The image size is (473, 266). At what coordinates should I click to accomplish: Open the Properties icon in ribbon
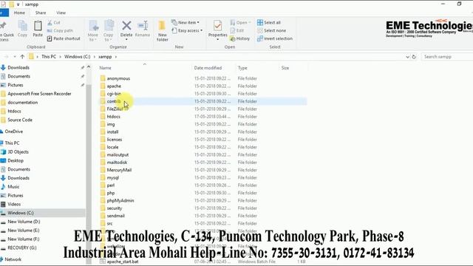coord(217,26)
